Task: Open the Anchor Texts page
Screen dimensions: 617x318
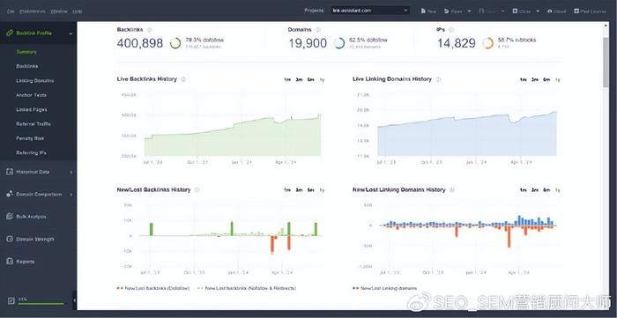Action: (31, 95)
